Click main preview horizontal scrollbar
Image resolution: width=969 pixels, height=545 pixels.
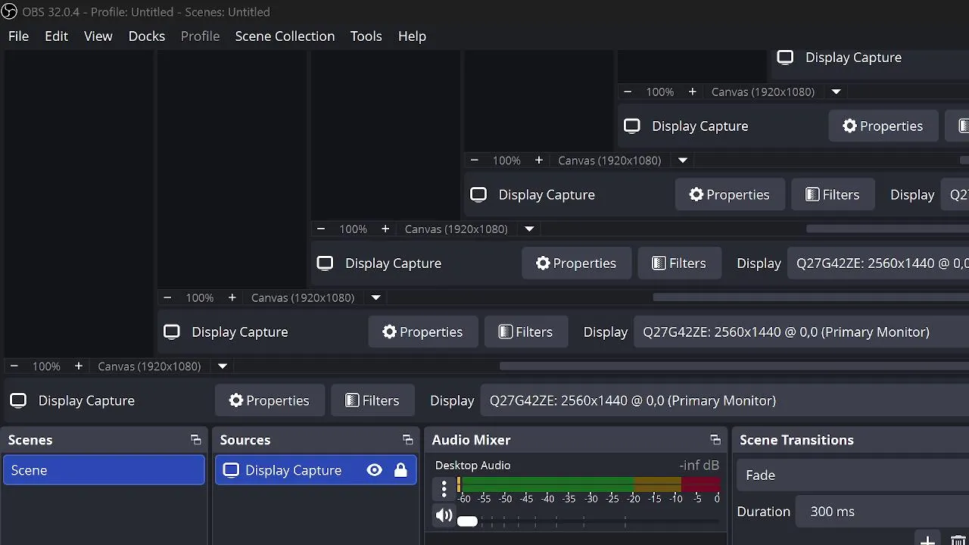(734, 366)
